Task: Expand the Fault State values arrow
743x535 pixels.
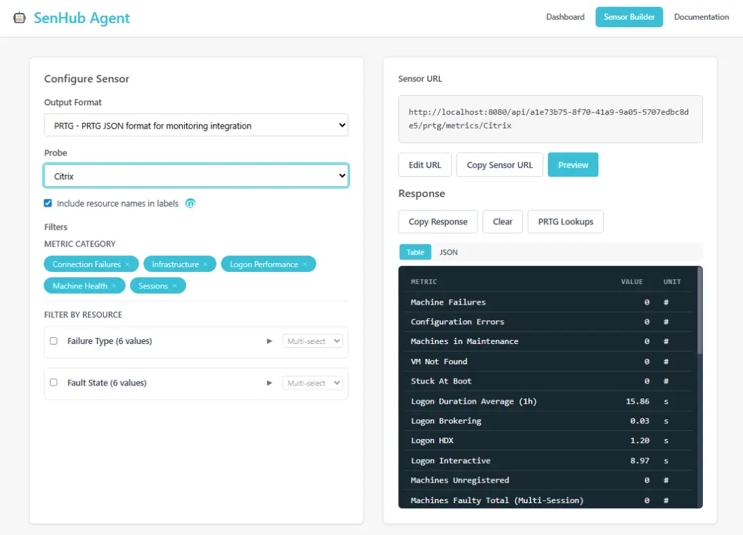Action: (x=269, y=383)
